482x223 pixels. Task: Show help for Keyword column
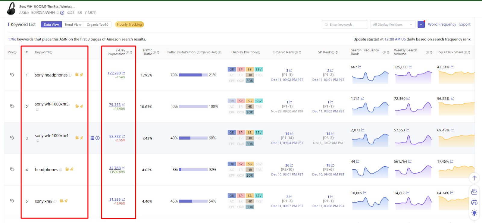pyautogui.click(x=51, y=52)
